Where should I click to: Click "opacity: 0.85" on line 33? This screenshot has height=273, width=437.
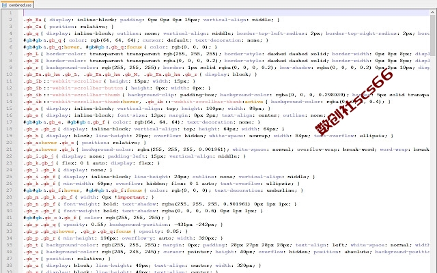coord(159,231)
